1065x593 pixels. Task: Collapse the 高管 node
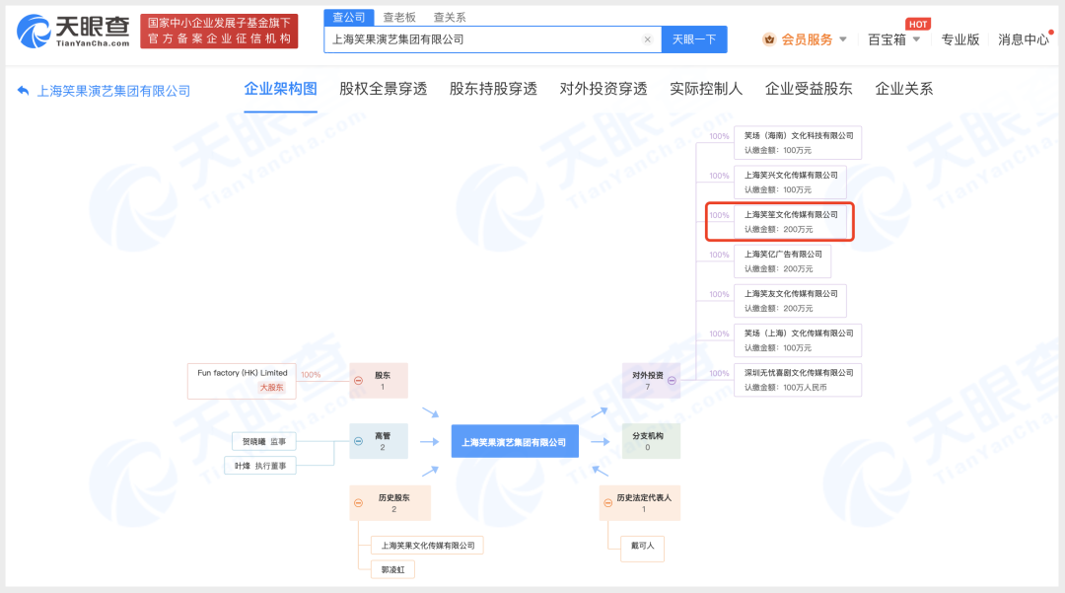pyautogui.click(x=359, y=441)
